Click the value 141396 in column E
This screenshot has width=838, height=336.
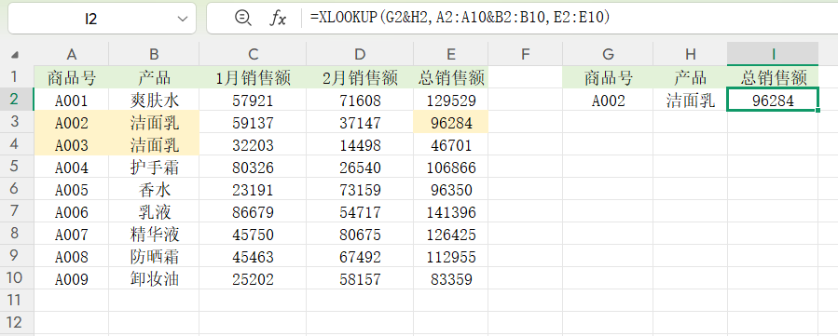click(451, 211)
